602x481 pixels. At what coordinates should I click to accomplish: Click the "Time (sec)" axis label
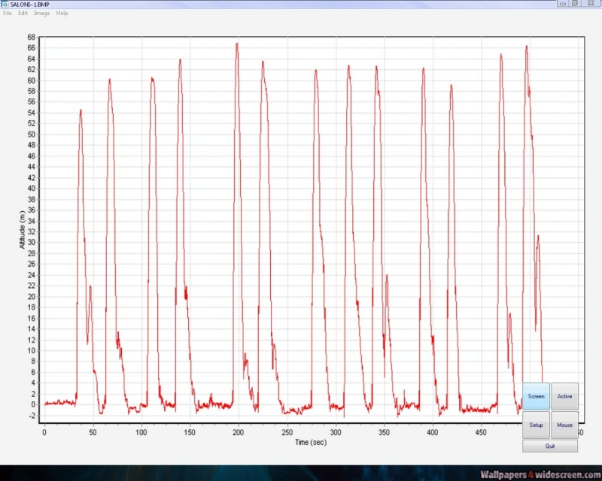(311, 442)
